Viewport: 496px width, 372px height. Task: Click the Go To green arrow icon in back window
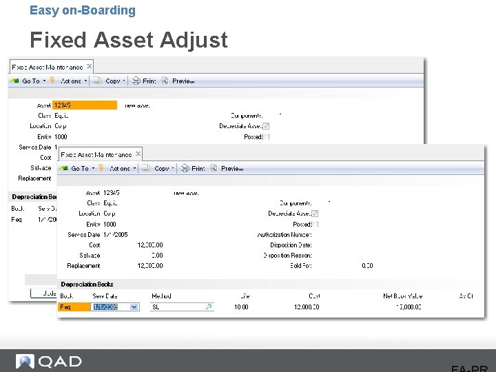pos(14,81)
